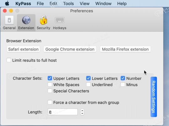
Task: Open the Tools menu
Action: point(68,3)
